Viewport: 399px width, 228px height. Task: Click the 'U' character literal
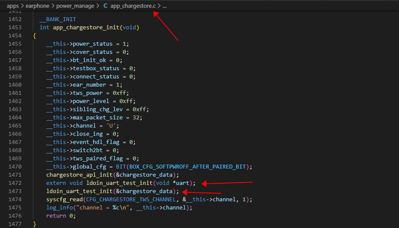pyautogui.click(x=111, y=126)
